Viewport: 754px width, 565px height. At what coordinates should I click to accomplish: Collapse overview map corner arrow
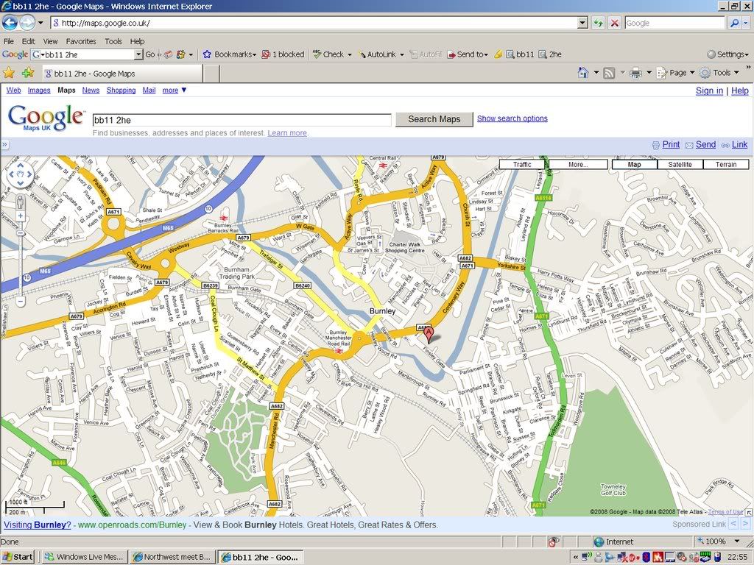pyautogui.click(x=749, y=512)
